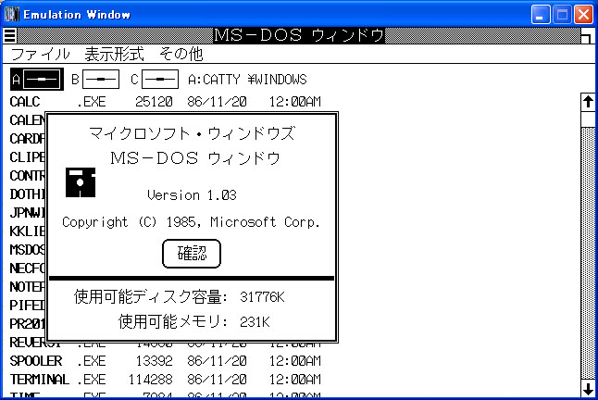Open the ファイル menu
The height and width of the screenshot is (400, 598).
pos(41,54)
